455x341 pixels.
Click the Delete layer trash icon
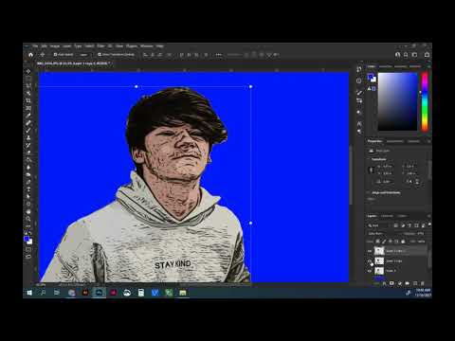(423, 283)
